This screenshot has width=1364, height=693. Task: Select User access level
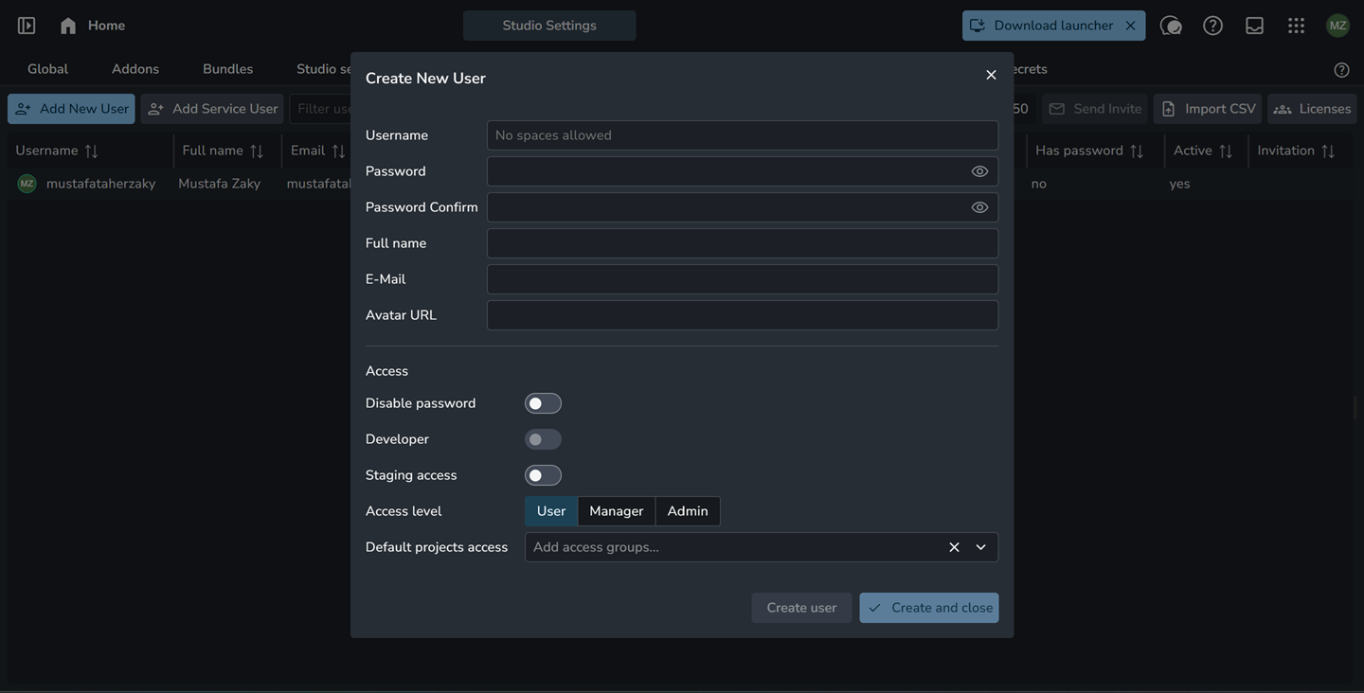[x=551, y=511]
